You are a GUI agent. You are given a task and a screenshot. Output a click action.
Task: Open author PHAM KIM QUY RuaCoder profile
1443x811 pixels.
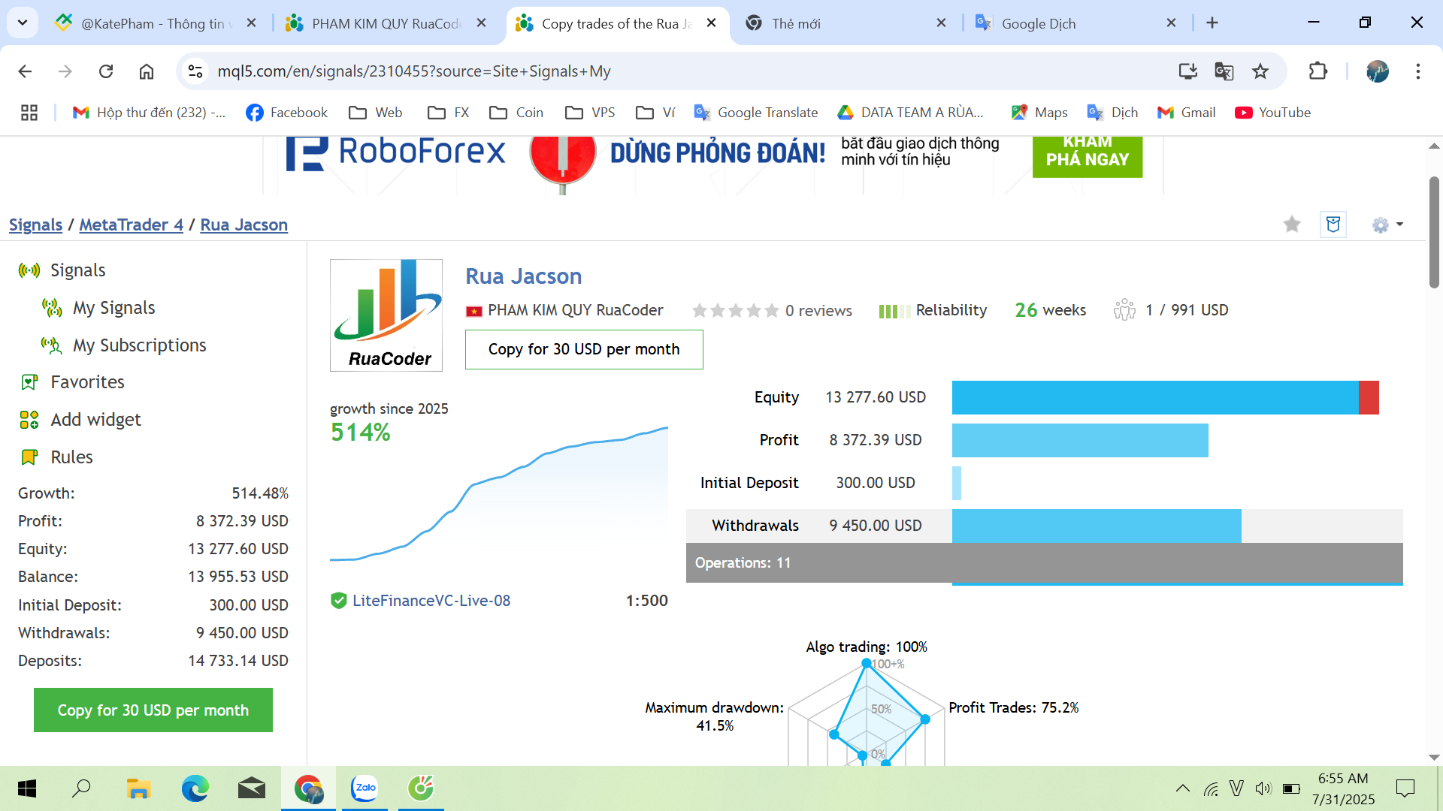[575, 310]
